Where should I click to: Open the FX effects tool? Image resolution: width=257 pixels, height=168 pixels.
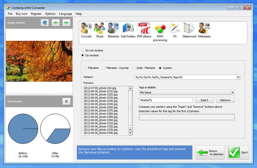click(175, 30)
